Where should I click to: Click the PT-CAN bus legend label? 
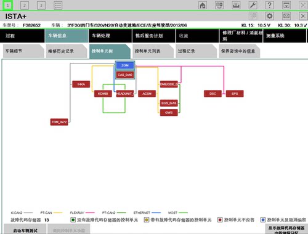point(46,212)
